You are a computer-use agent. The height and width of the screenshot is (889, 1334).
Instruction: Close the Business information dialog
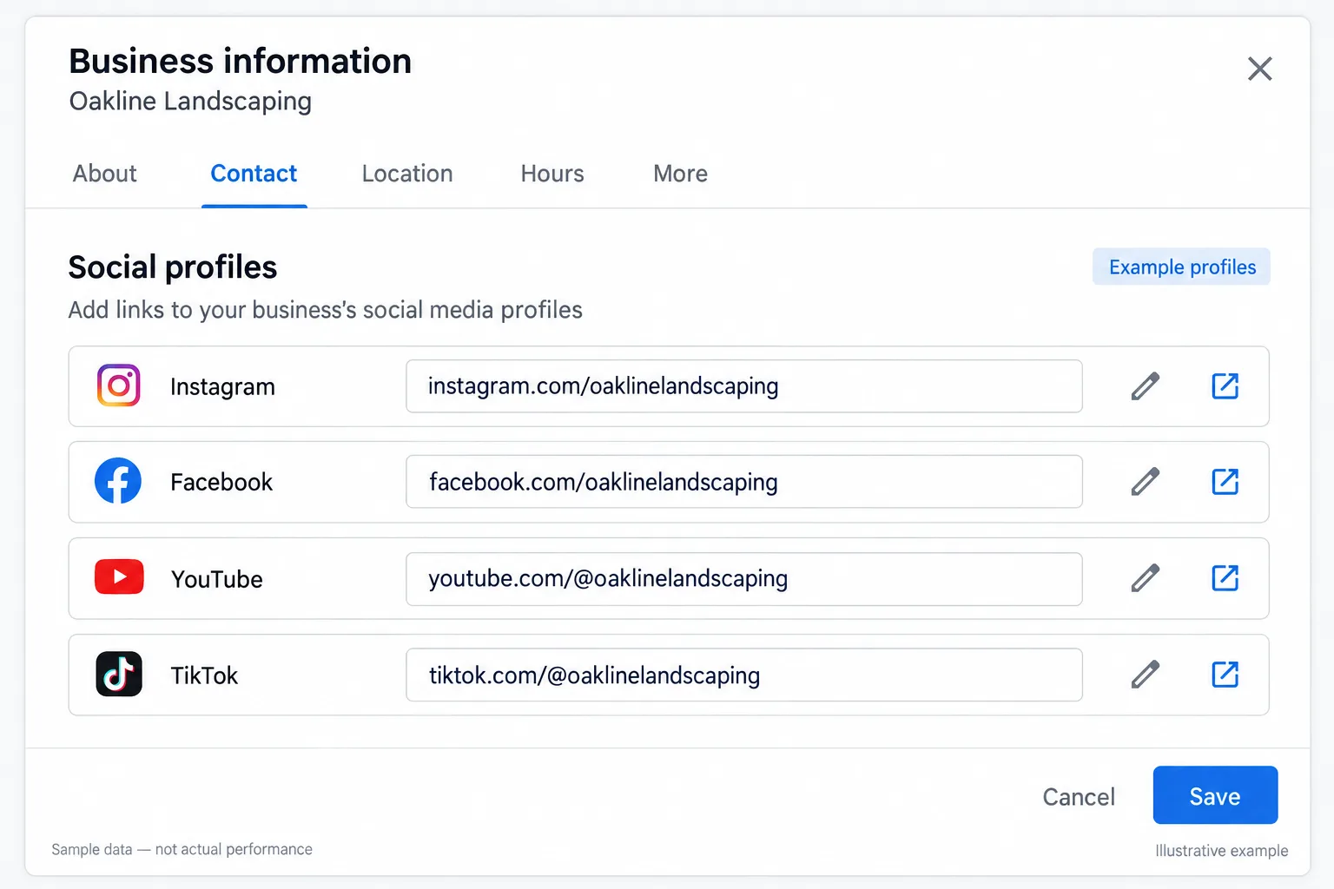pos(1259,69)
